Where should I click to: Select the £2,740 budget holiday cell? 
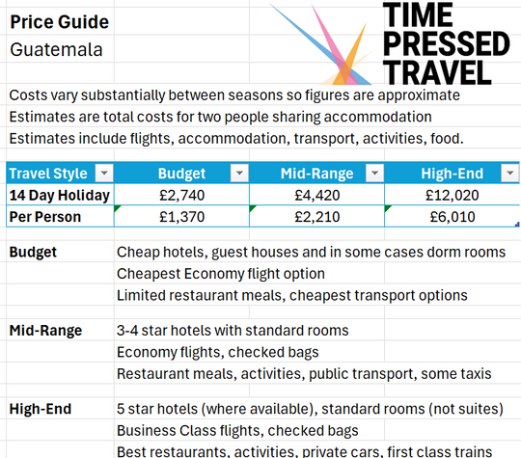coord(181,195)
